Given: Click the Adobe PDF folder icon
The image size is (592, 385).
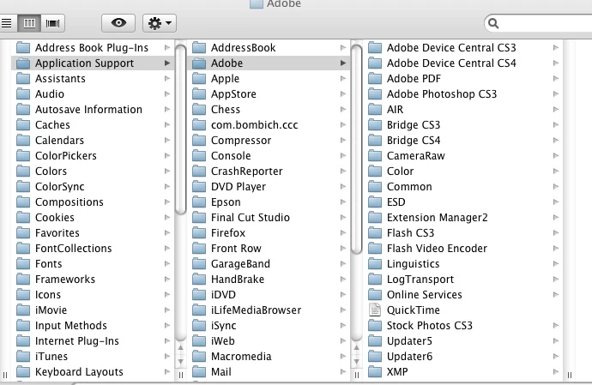Looking at the screenshot, I should 375,79.
